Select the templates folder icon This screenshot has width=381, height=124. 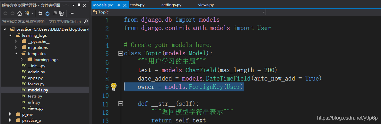click(24, 53)
